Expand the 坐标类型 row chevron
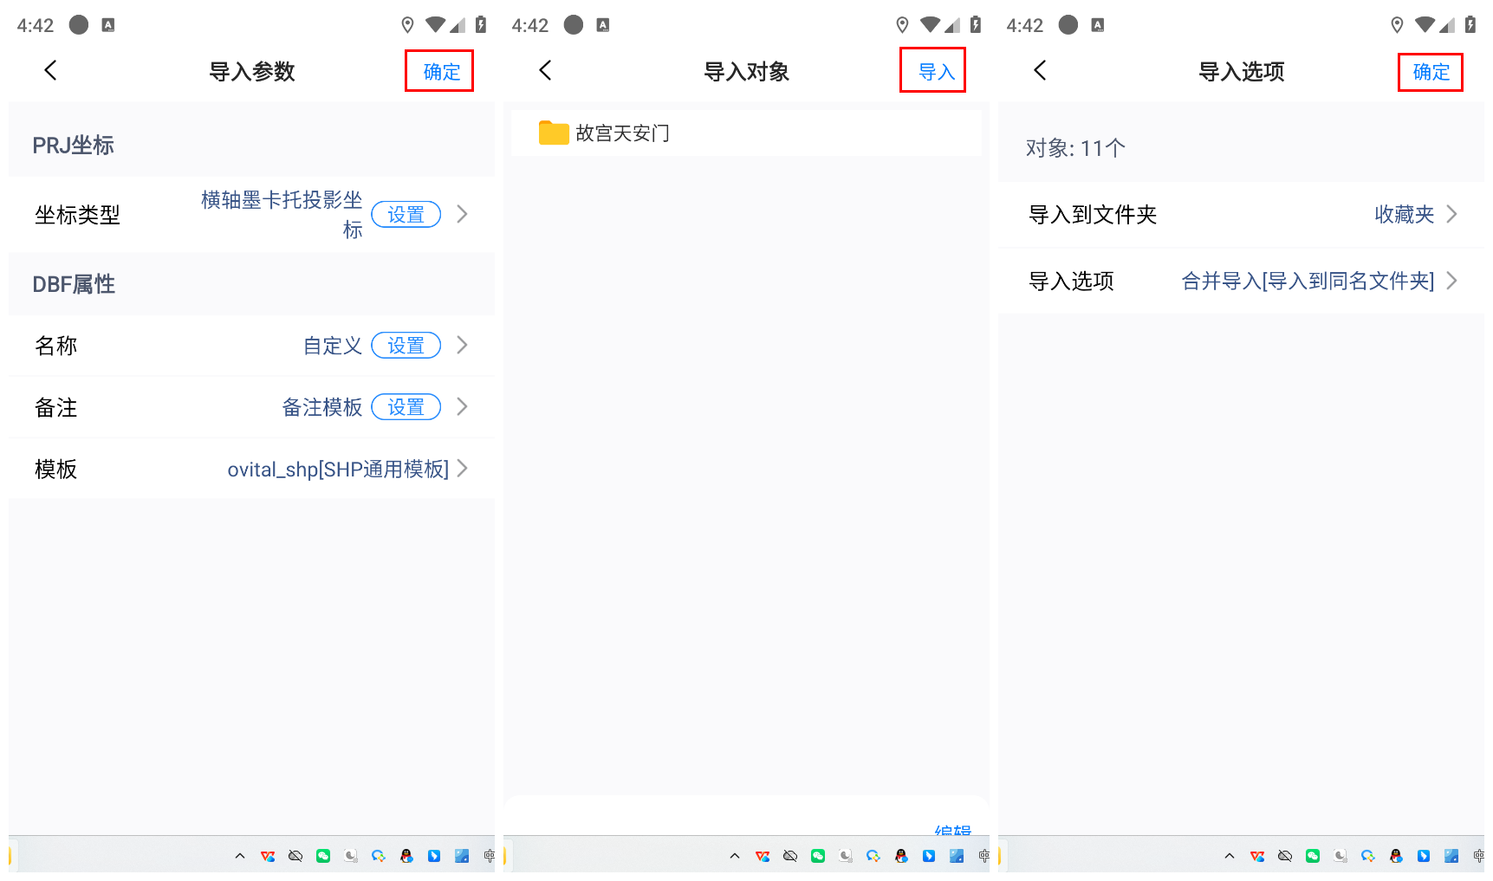Screen dimensions: 1493x881 462,214
